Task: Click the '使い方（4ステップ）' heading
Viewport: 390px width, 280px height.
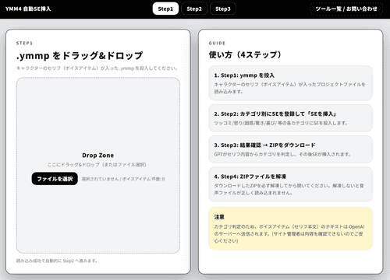Action: (245, 54)
